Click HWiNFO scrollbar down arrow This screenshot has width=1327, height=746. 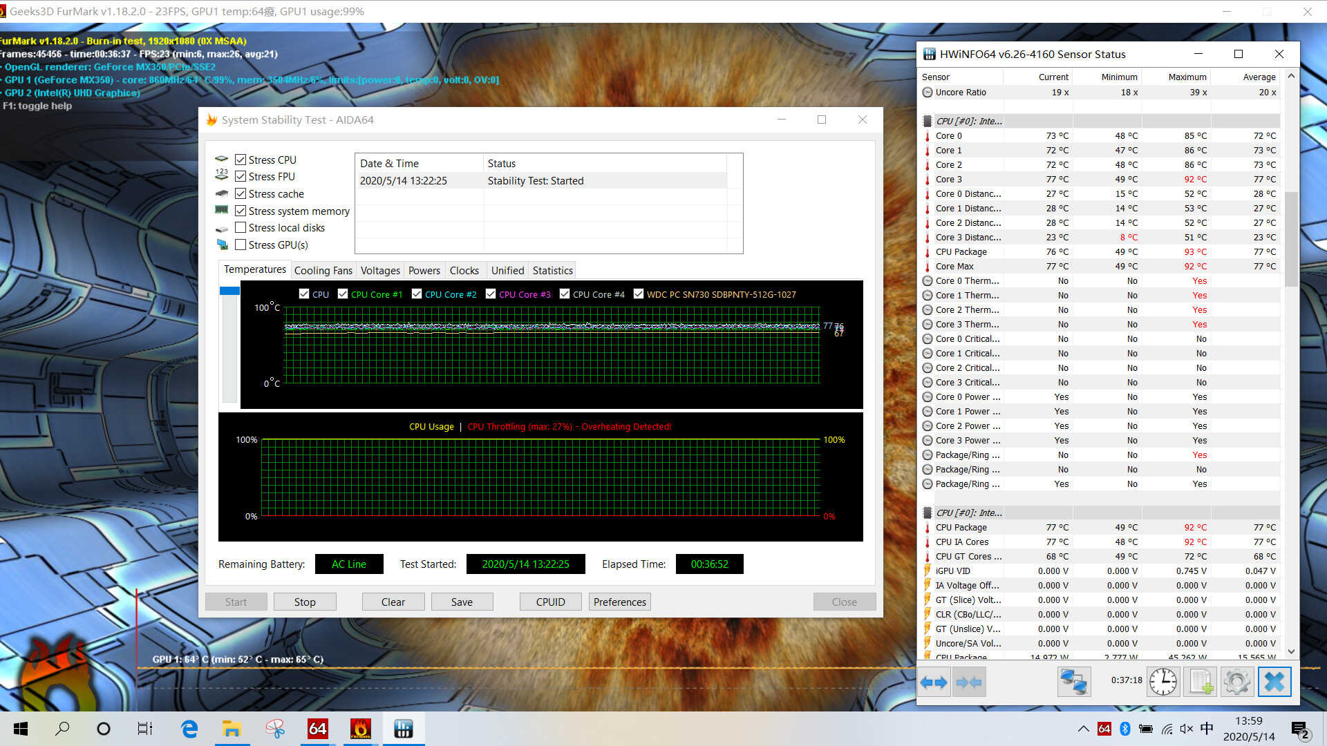click(x=1291, y=651)
